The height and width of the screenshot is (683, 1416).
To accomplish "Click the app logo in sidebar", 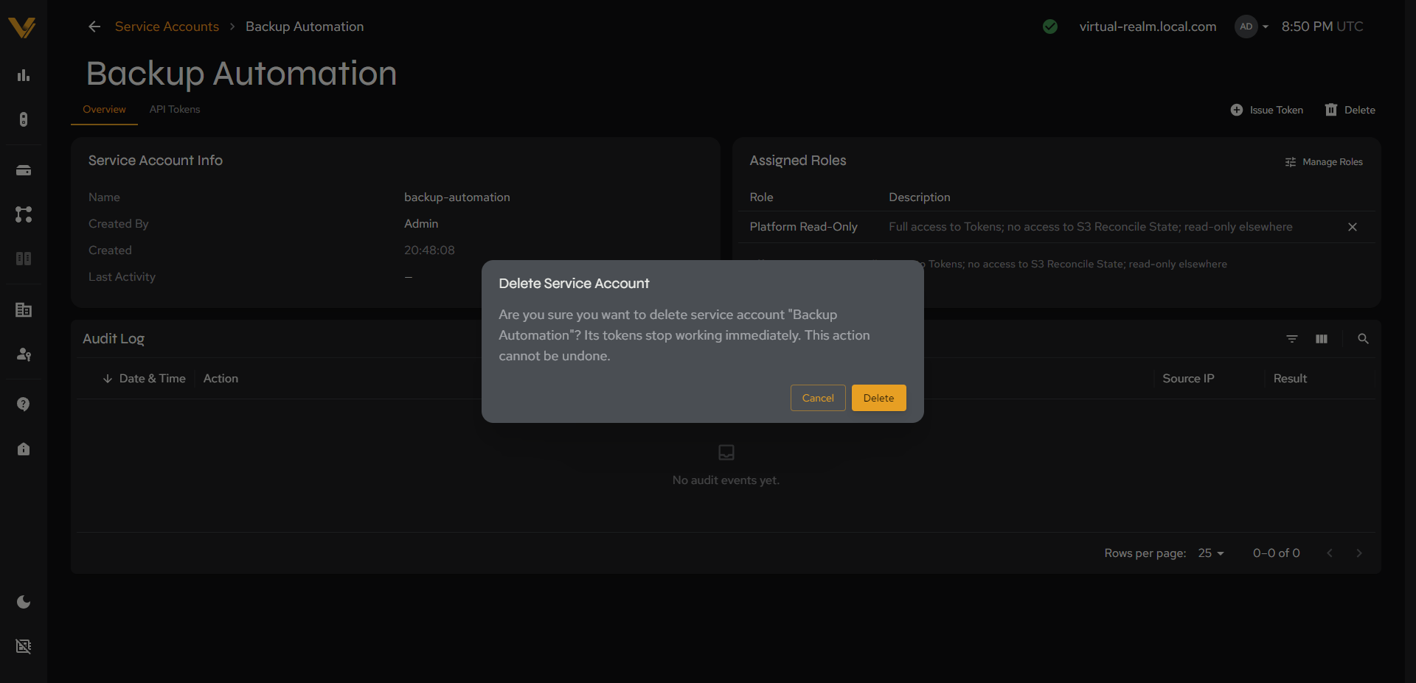I will click(x=22, y=27).
